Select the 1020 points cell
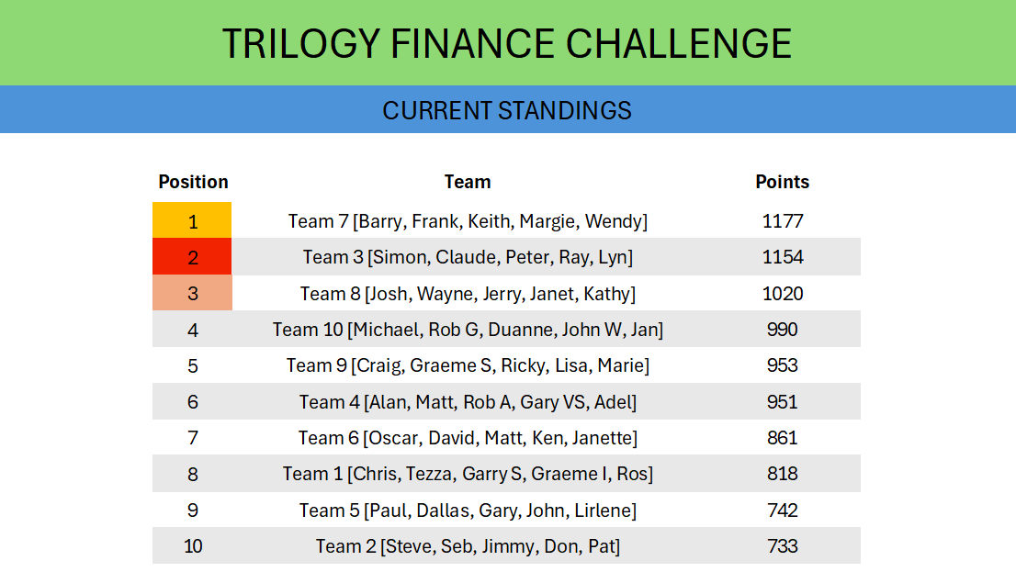This screenshot has width=1016, height=572. [x=782, y=294]
